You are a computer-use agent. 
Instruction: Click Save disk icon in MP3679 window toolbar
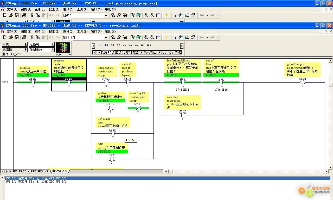(17, 37)
